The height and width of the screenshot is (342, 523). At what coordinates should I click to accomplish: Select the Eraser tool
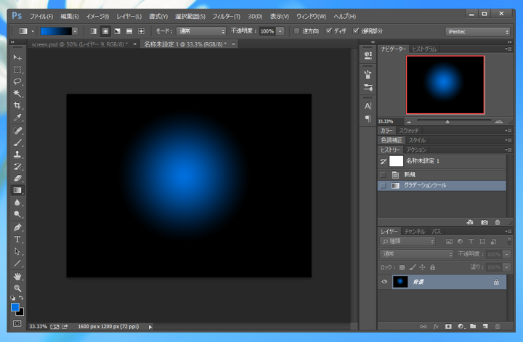click(x=17, y=179)
